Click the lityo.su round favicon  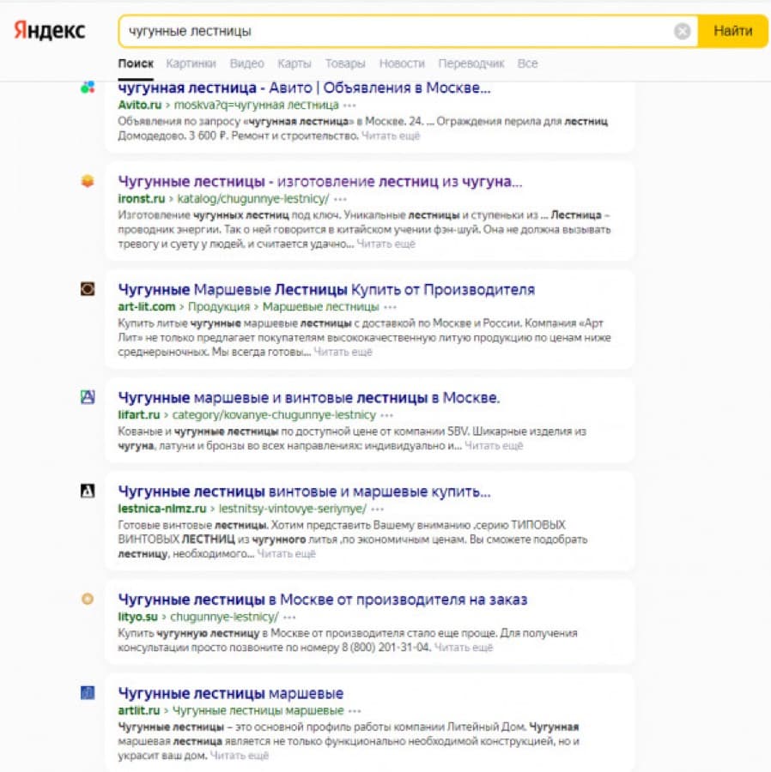(88, 599)
